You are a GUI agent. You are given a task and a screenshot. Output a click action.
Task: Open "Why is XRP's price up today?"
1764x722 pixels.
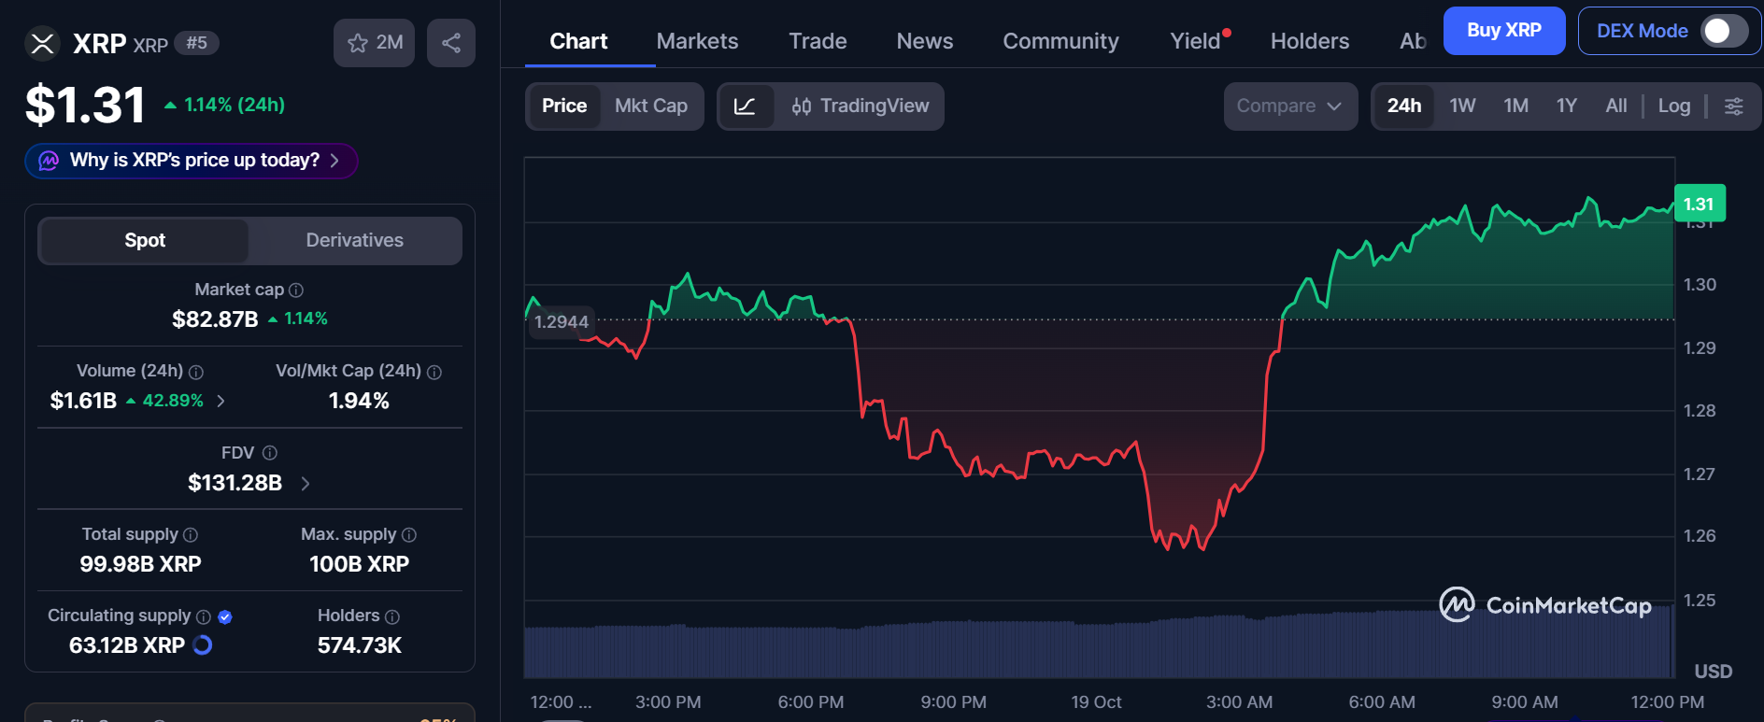click(x=192, y=161)
